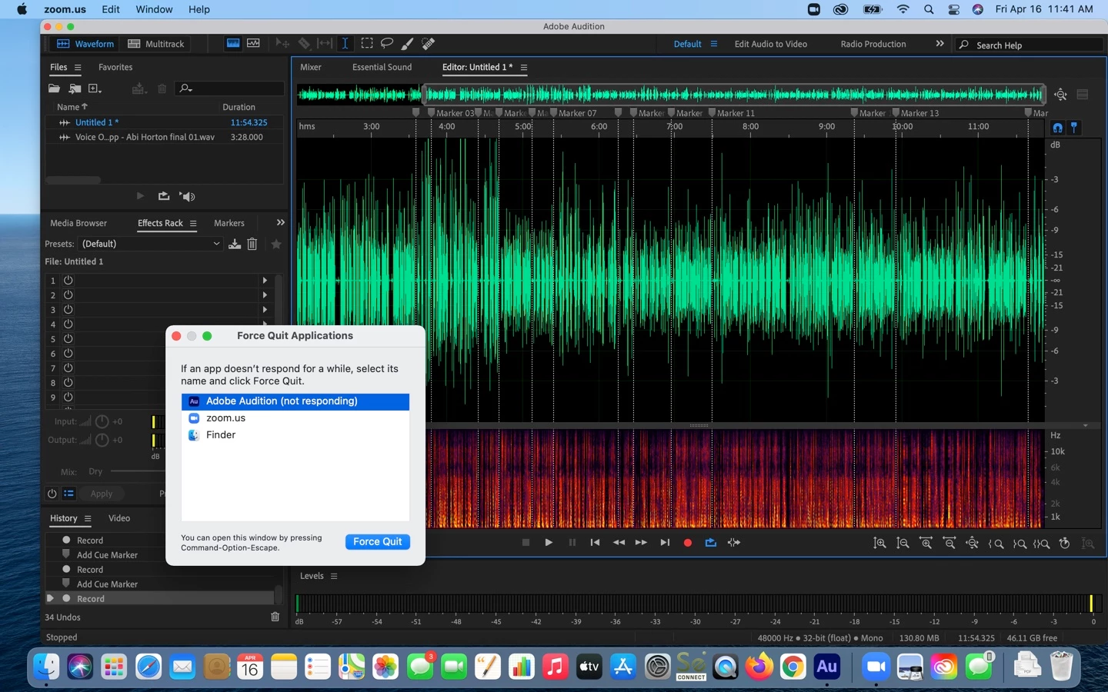
Task: Toggle main Effects Rack power button beside Apply
Action: coord(52,494)
